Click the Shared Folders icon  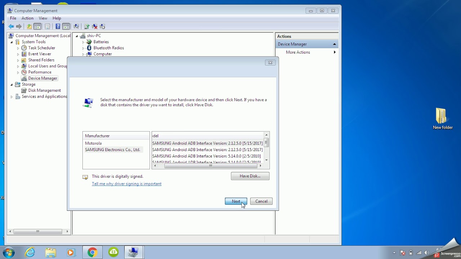[24, 60]
